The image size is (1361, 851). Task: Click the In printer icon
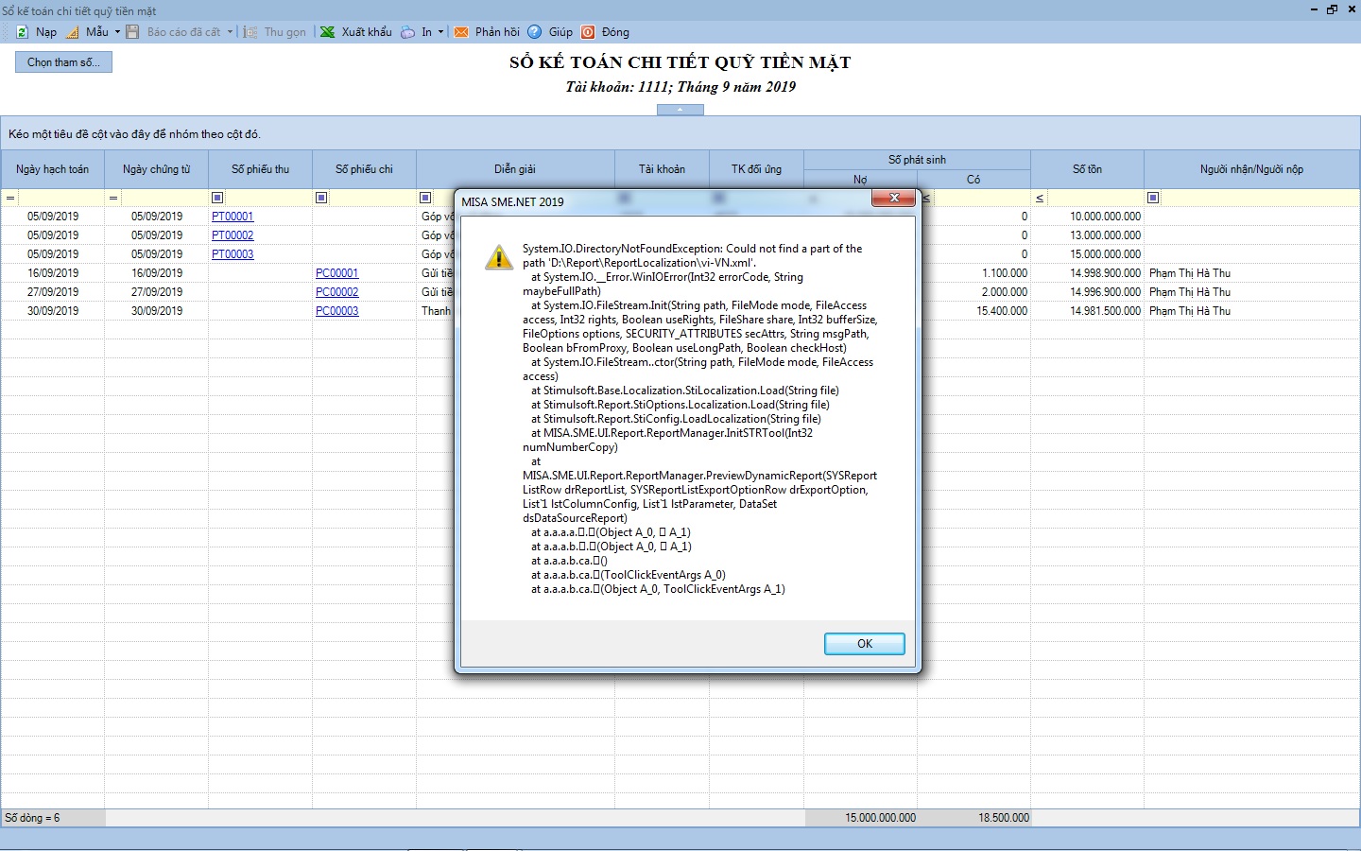(x=407, y=32)
